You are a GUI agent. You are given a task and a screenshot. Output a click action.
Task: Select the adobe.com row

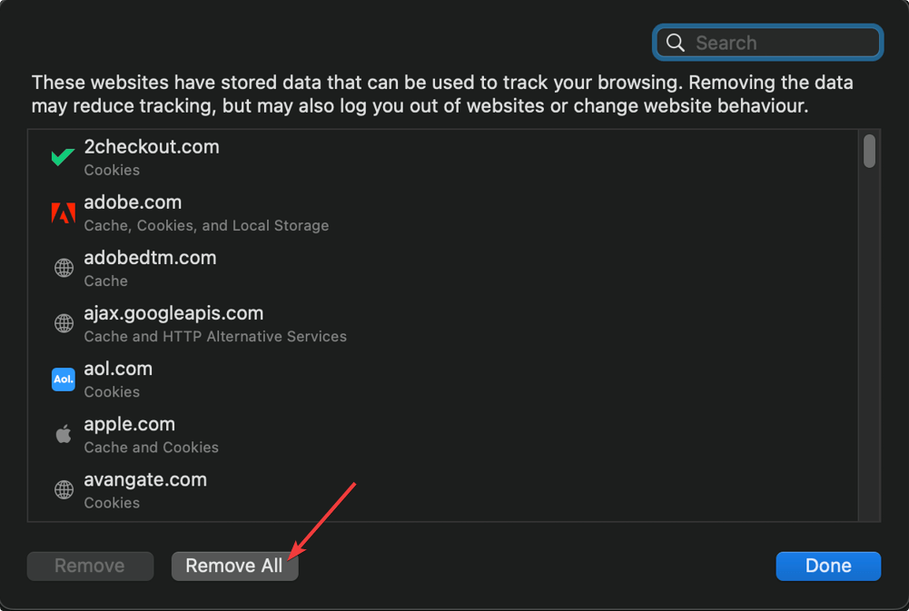coord(443,212)
